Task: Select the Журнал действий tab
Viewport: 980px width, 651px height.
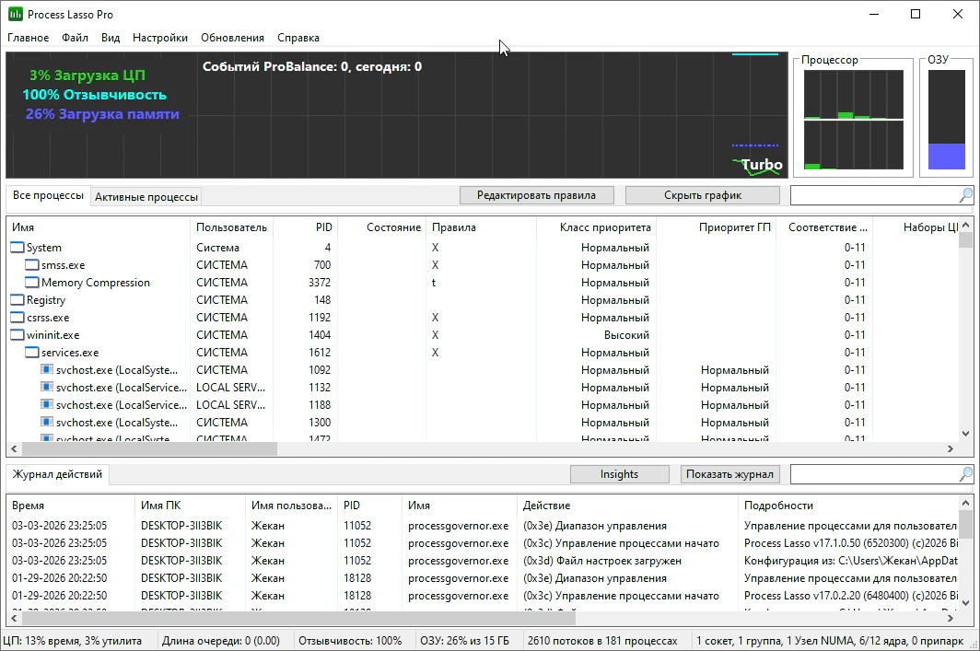Action: pos(57,474)
